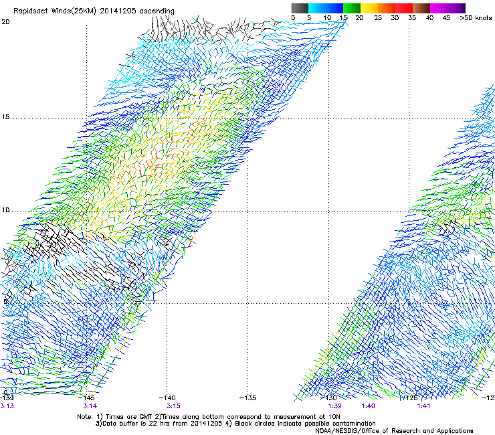
Task: Click the latitude axis label "20"
Action: point(5,22)
